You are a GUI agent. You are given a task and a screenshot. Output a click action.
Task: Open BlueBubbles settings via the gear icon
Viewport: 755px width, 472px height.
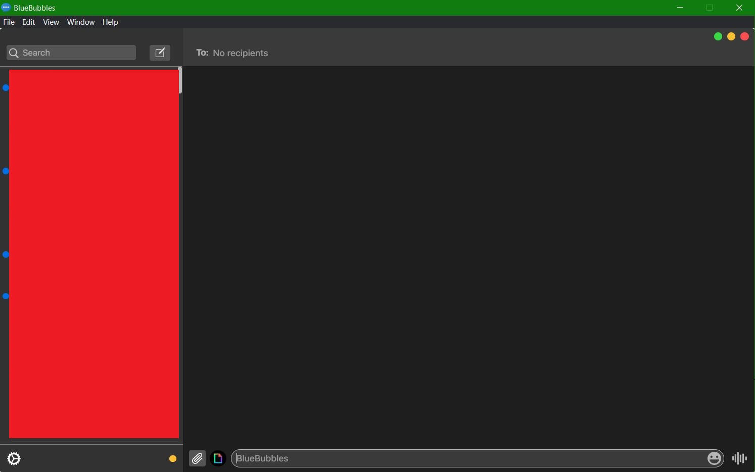click(x=14, y=458)
